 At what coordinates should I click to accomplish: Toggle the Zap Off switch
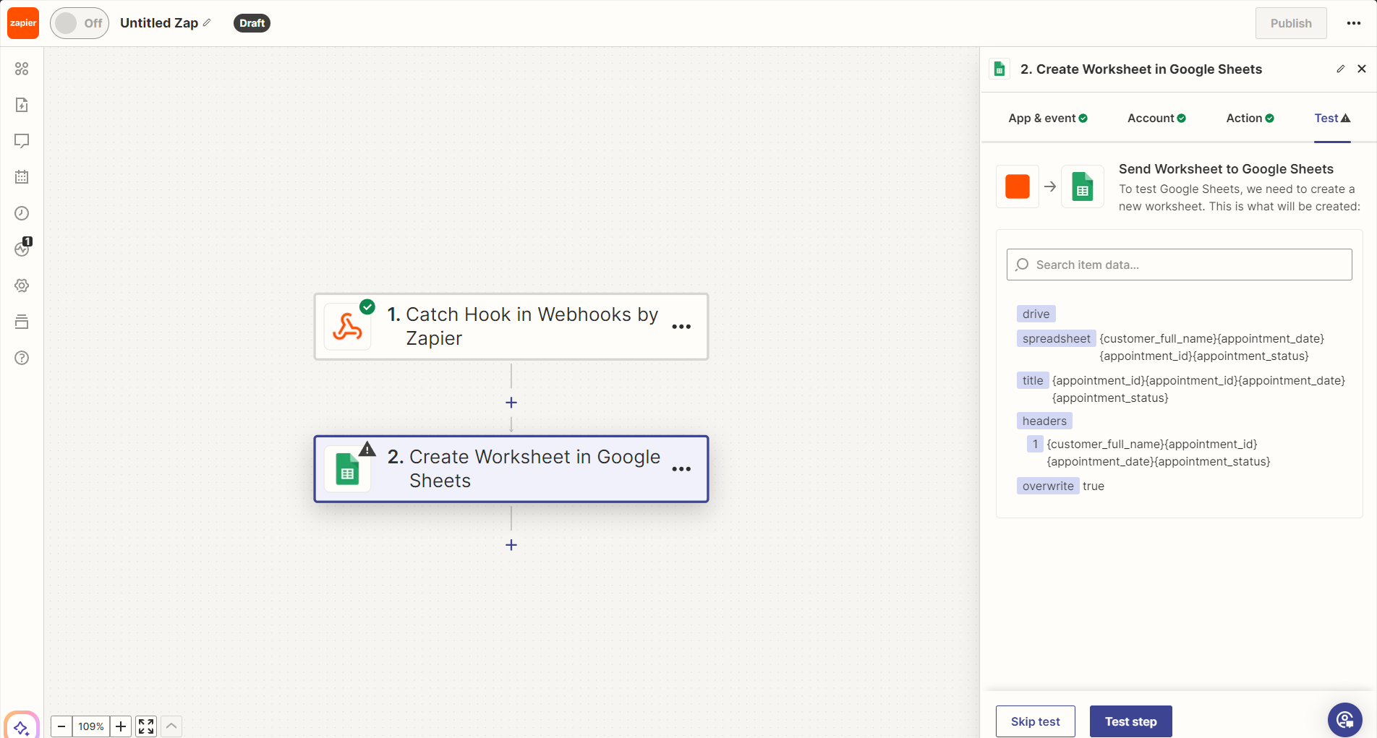click(78, 22)
